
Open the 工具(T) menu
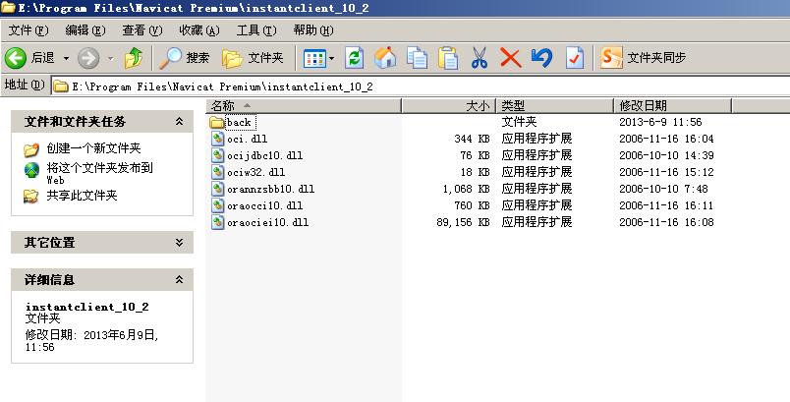point(256,30)
